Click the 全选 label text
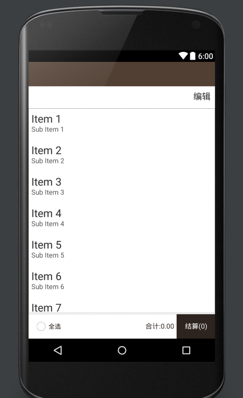 click(x=55, y=327)
